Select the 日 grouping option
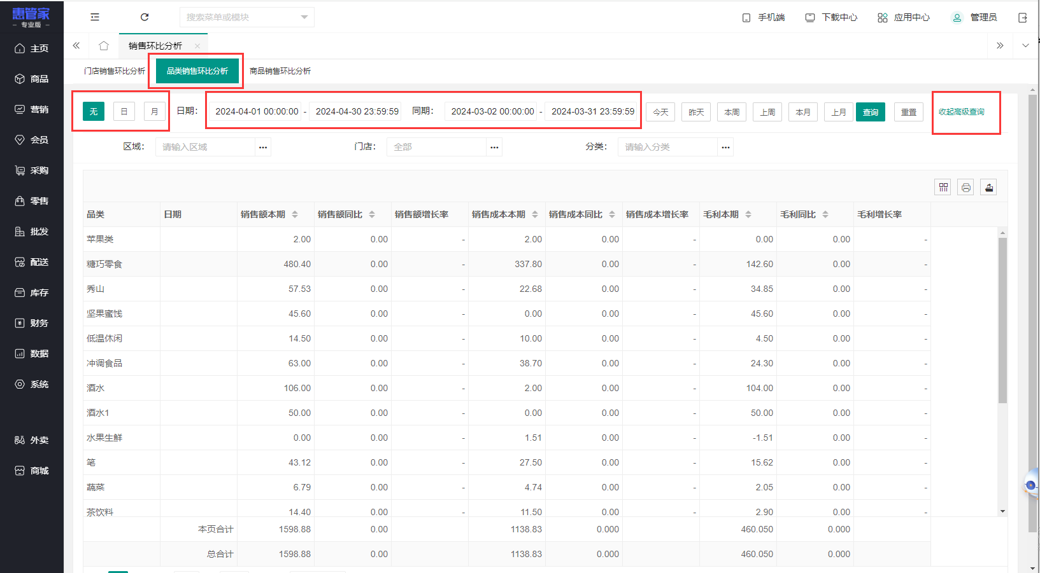1040x573 pixels. coord(124,111)
